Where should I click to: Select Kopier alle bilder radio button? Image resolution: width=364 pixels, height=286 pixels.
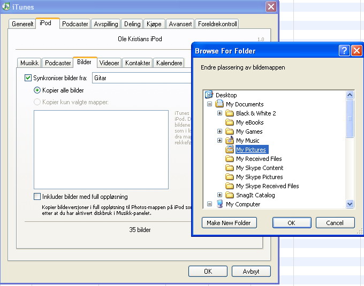pyautogui.click(x=37, y=90)
